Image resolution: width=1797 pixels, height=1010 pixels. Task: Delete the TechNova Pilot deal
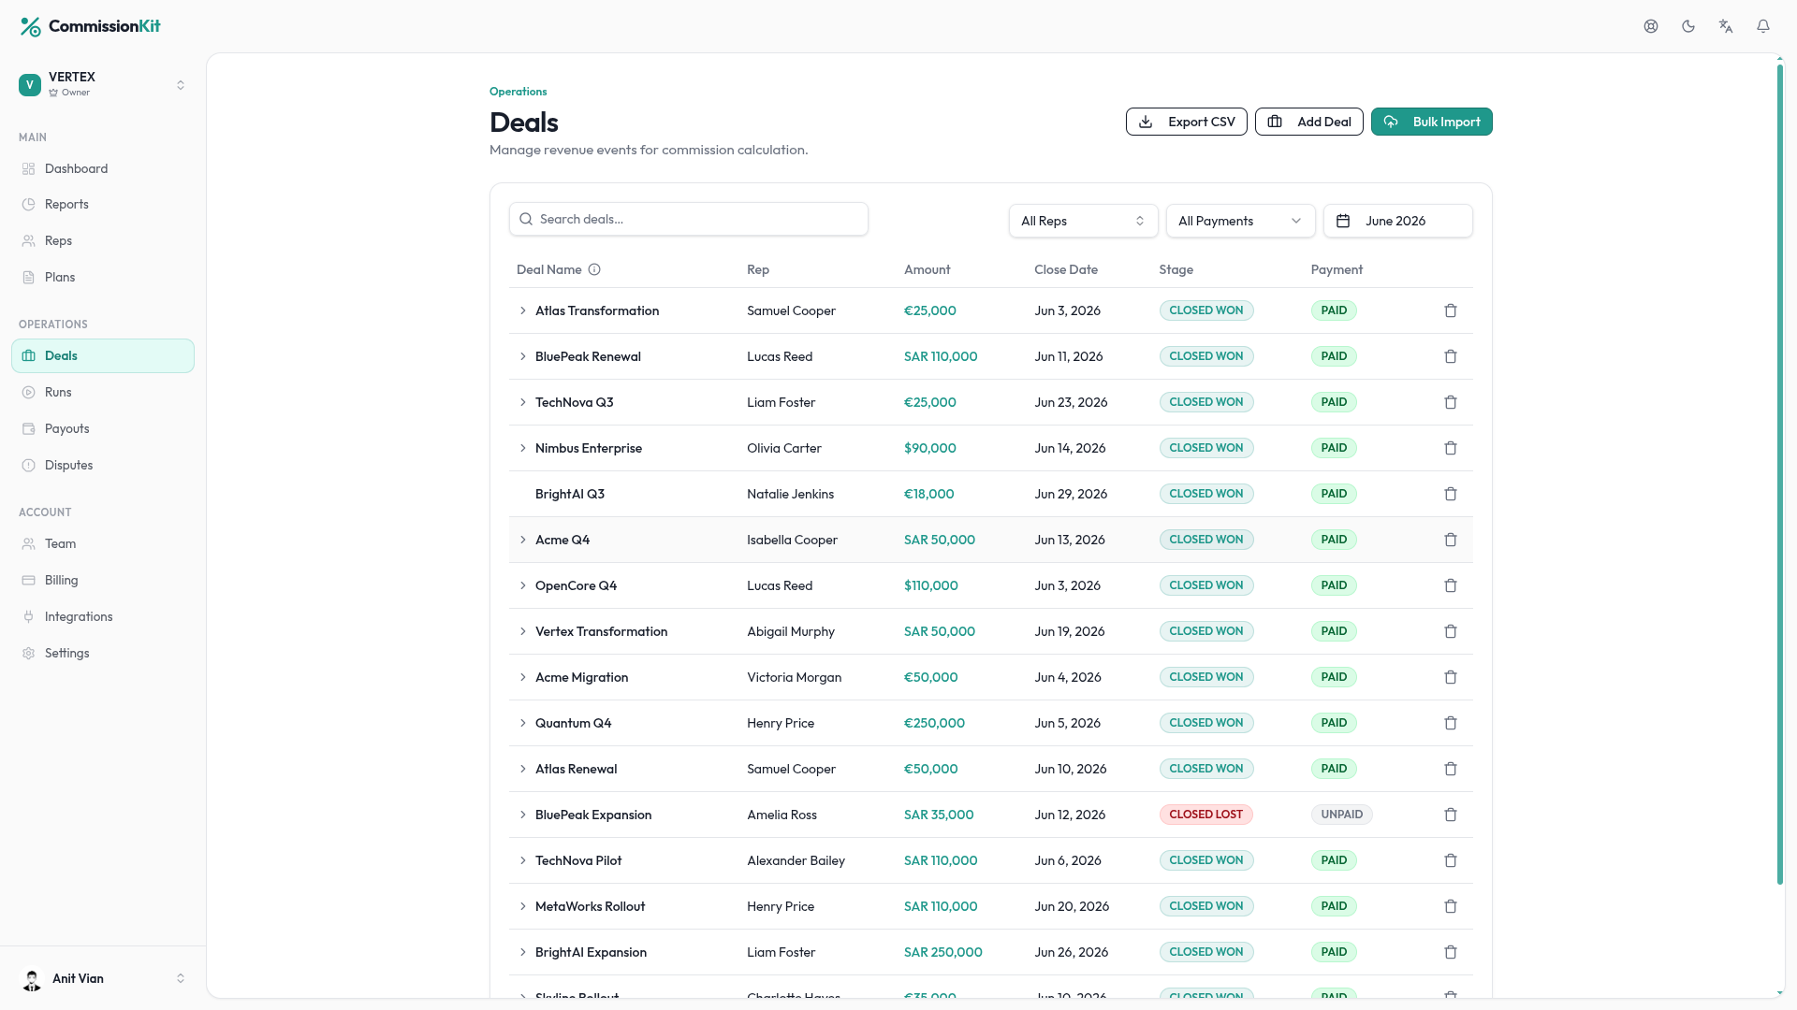[x=1451, y=860]
